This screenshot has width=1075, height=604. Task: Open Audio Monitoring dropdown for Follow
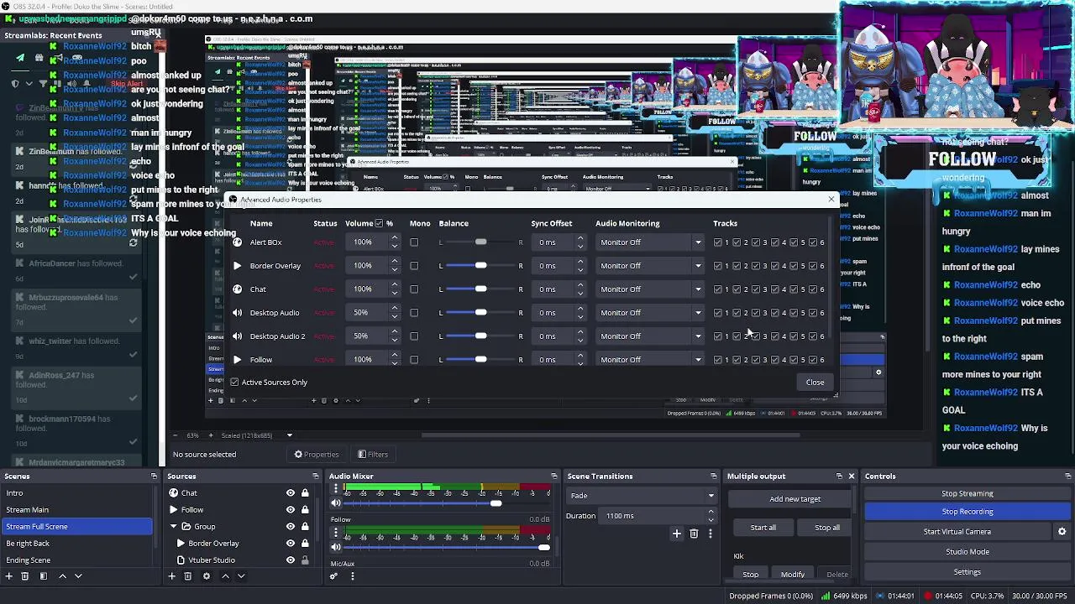pyautogui.click(x=650, y=360)
